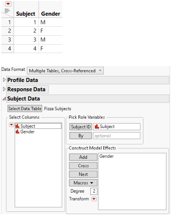This screenshot has height=215, width=171.
Task: Select Subject in the Select Columns list
Action: [38, 126]
